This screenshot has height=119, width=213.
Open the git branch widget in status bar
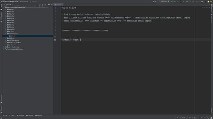click(x=204, y=118)
